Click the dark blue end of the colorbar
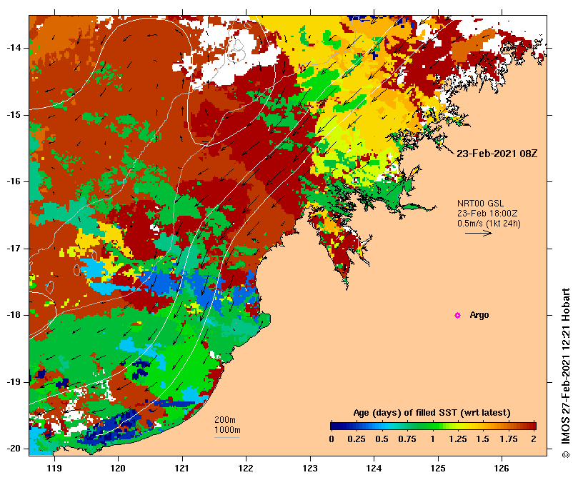 tap(334, 426)
